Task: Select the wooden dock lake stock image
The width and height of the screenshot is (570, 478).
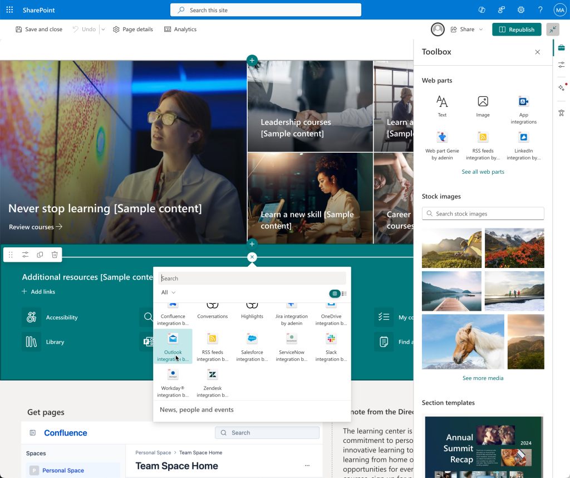Action: click(451, 291)
